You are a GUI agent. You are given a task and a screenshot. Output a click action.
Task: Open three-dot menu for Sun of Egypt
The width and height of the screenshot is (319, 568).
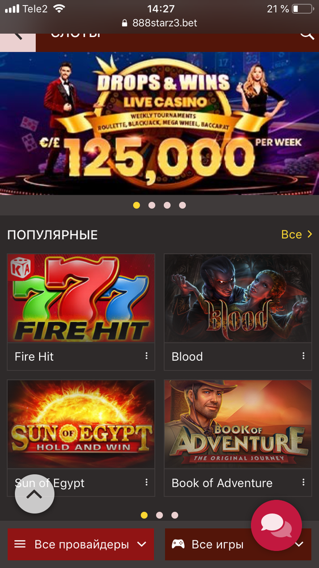point(146,482)
